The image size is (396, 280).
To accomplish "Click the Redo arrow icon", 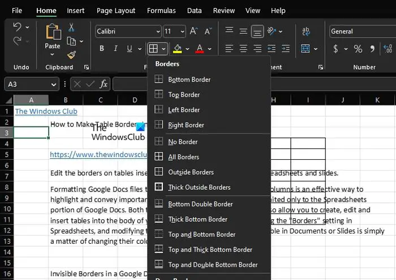I will 17,41.
